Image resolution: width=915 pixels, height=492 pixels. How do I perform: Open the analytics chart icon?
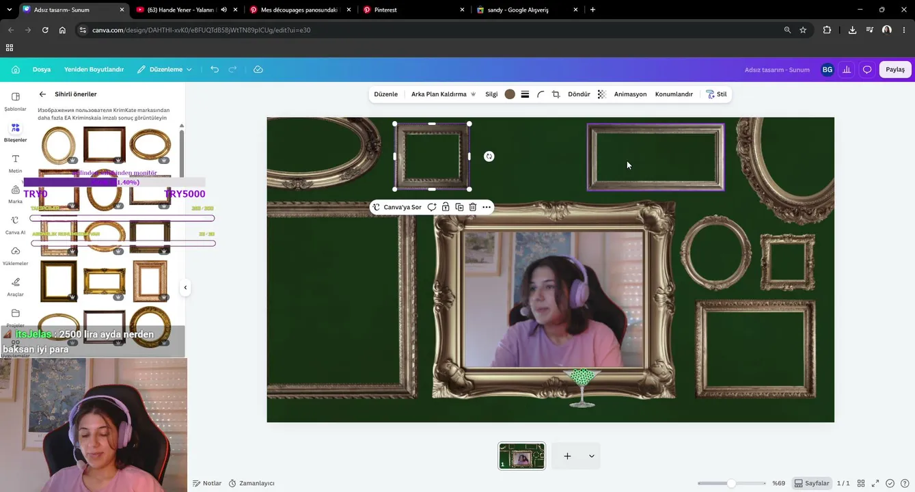coord(847,70)
